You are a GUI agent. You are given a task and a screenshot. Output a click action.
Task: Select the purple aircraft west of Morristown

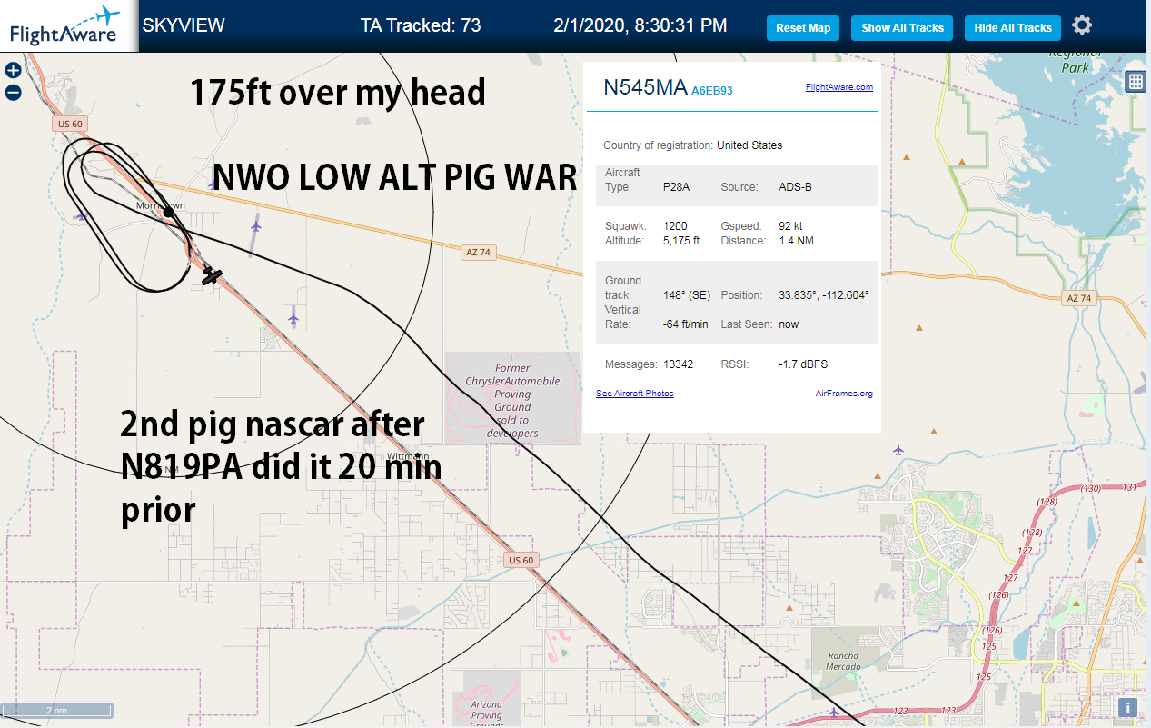[82, 215]
